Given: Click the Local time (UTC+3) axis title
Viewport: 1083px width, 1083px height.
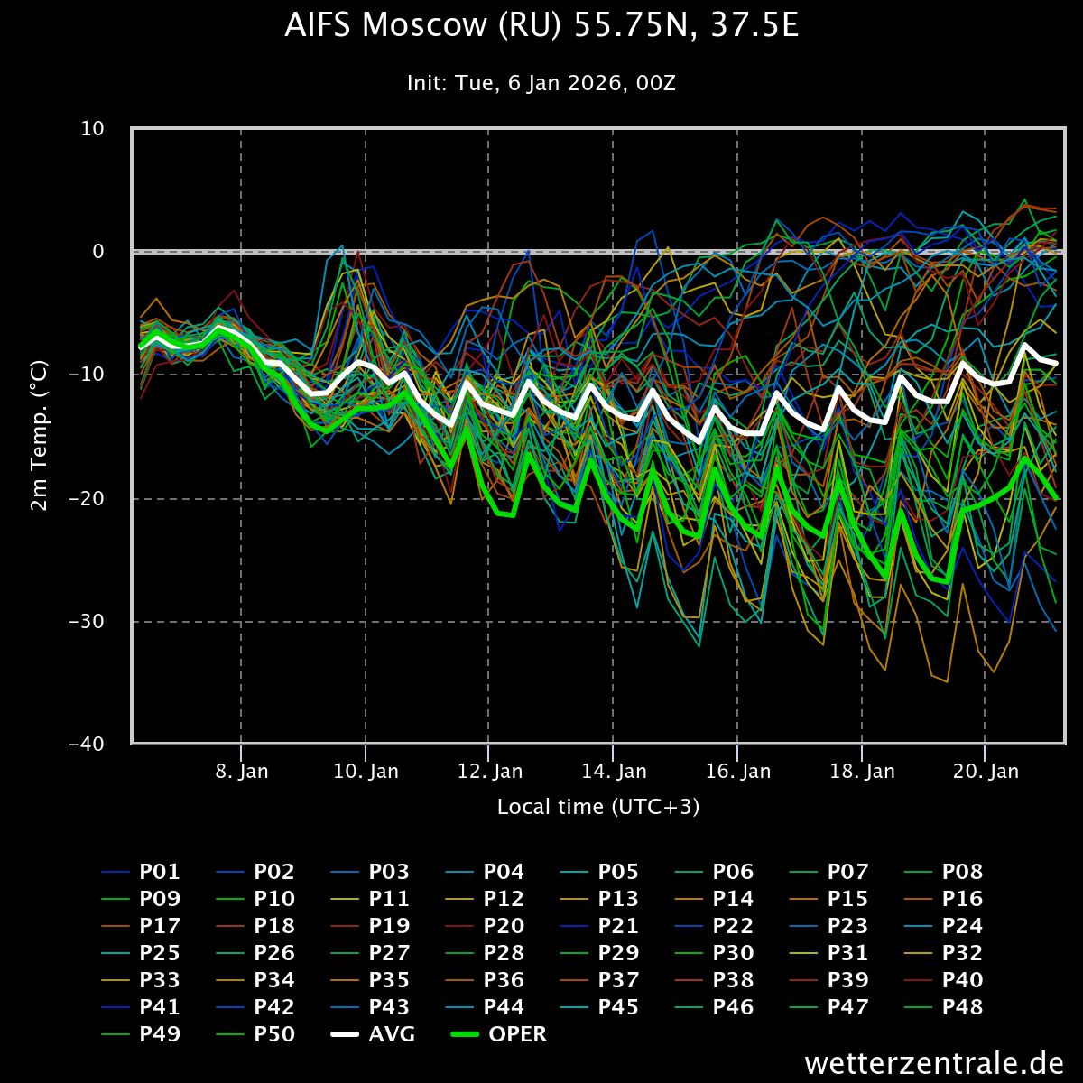Looking at the screenshot, I should pos(597,806).
